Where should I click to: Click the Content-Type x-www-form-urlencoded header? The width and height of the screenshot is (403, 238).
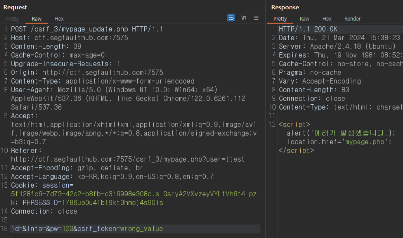pos(103,81)
